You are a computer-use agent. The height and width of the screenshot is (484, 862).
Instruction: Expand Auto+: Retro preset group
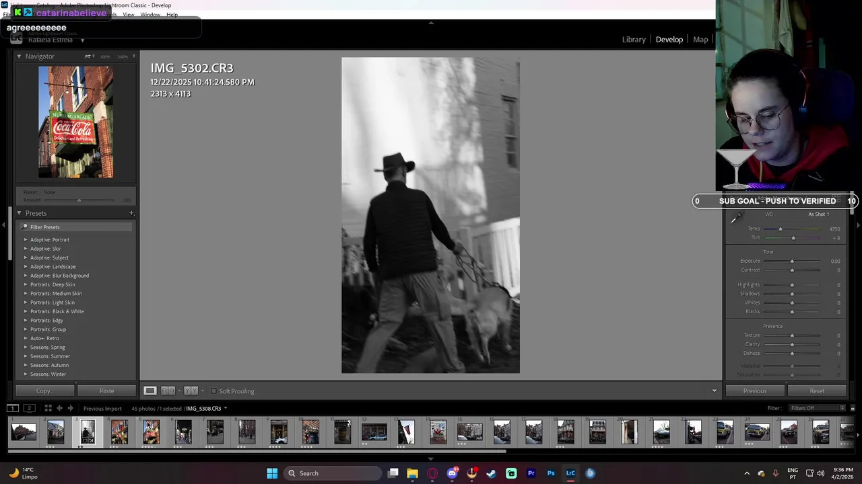click(x=26, y=338)
